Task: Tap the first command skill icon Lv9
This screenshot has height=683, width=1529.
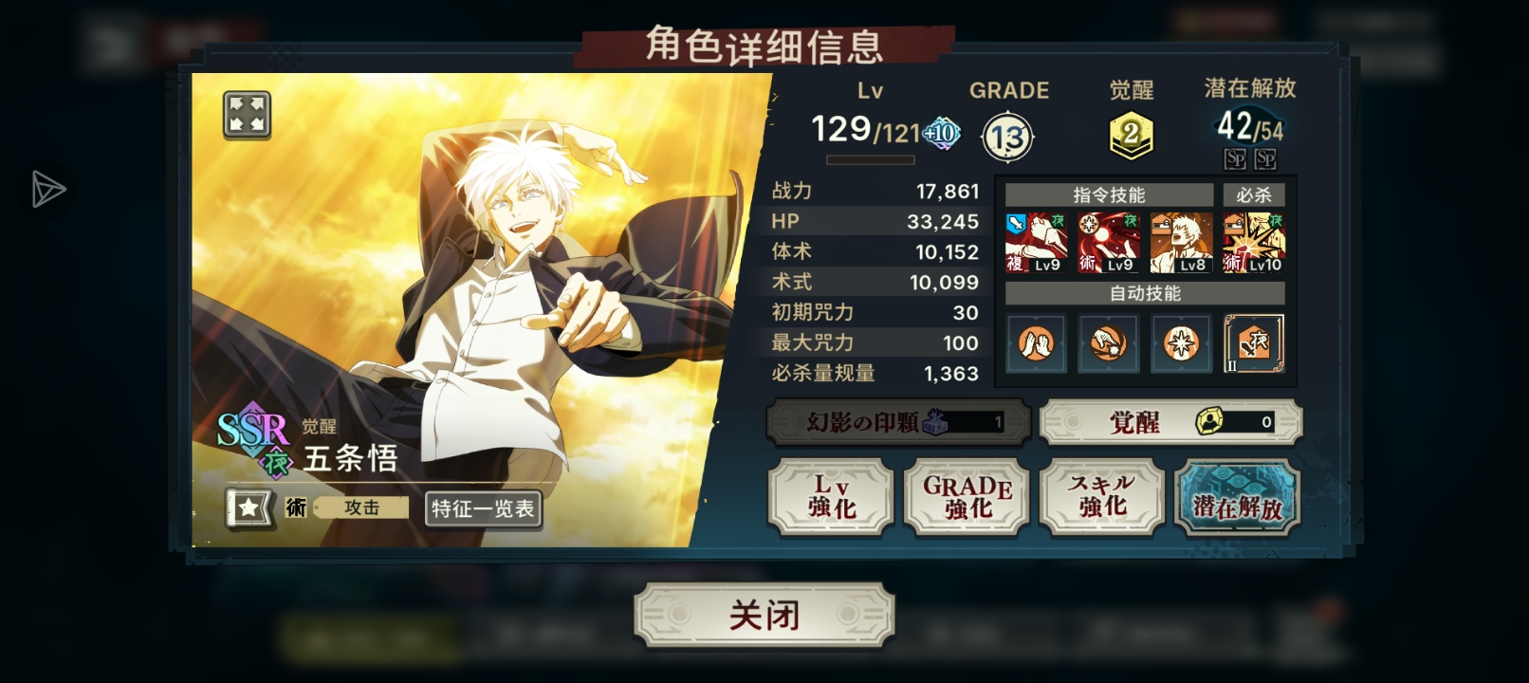Action: (1036, 243)
